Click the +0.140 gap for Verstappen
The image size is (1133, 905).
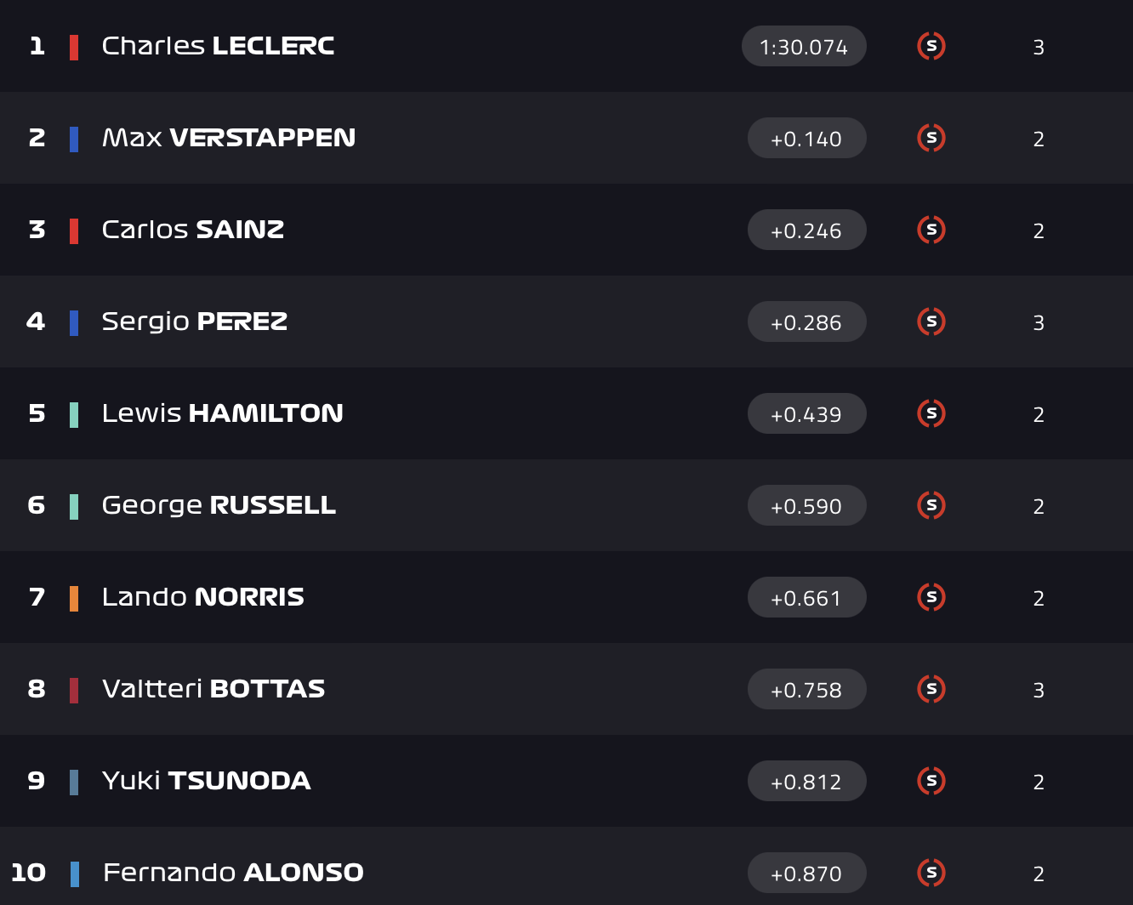(806, 139)
